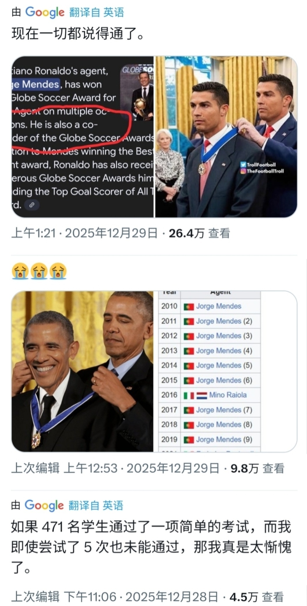Tap the link chip icon after 'rd.'

(32, 205)
